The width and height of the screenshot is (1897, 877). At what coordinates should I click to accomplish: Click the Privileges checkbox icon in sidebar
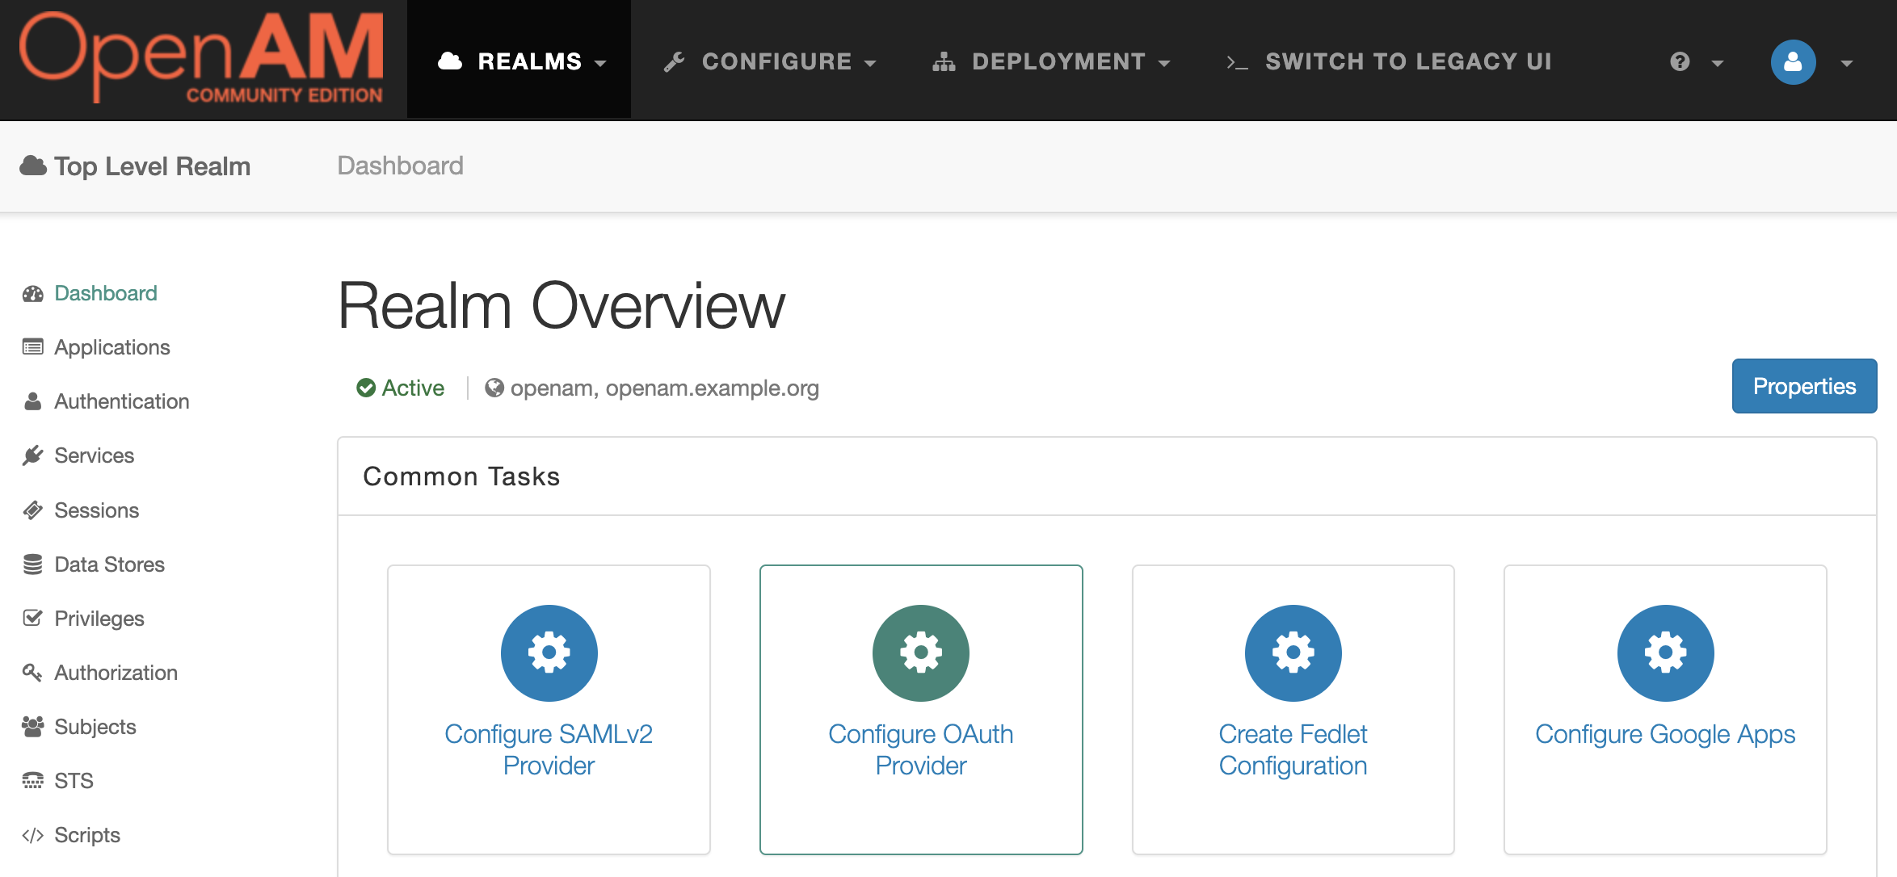click(33, 619)
